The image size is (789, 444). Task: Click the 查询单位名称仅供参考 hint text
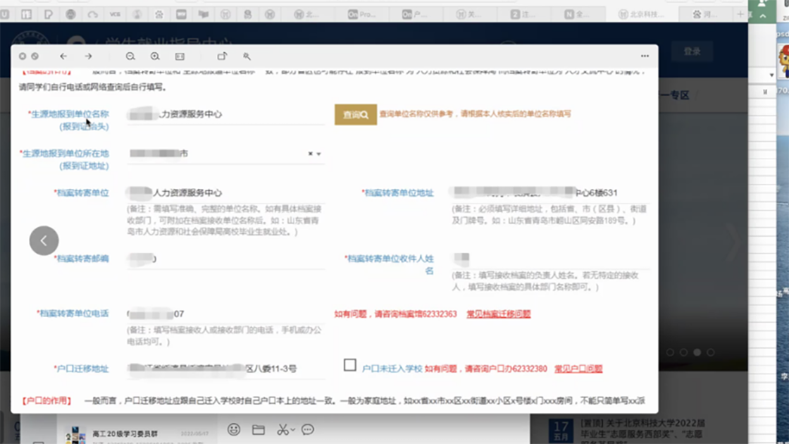(x=475, y=113)
